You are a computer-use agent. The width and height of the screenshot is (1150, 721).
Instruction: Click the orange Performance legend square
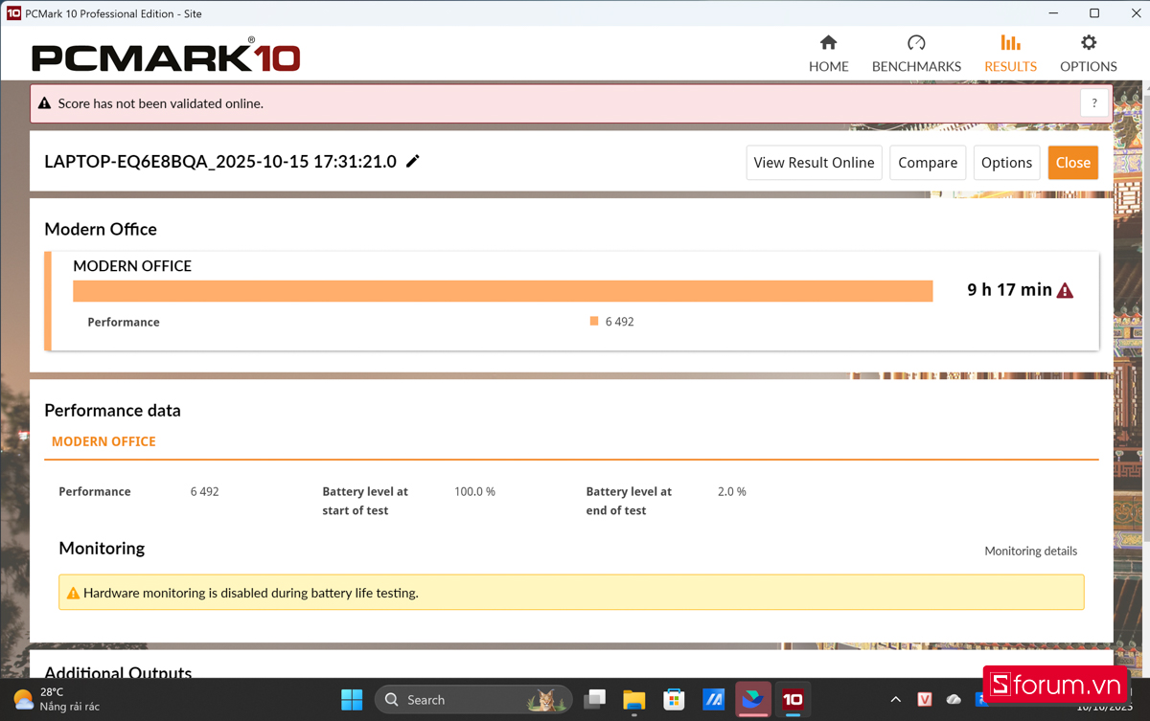pyautogui.click(x=594, y=322)
